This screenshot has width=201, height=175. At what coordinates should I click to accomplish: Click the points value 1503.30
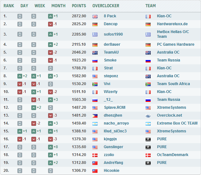(79, 100)
